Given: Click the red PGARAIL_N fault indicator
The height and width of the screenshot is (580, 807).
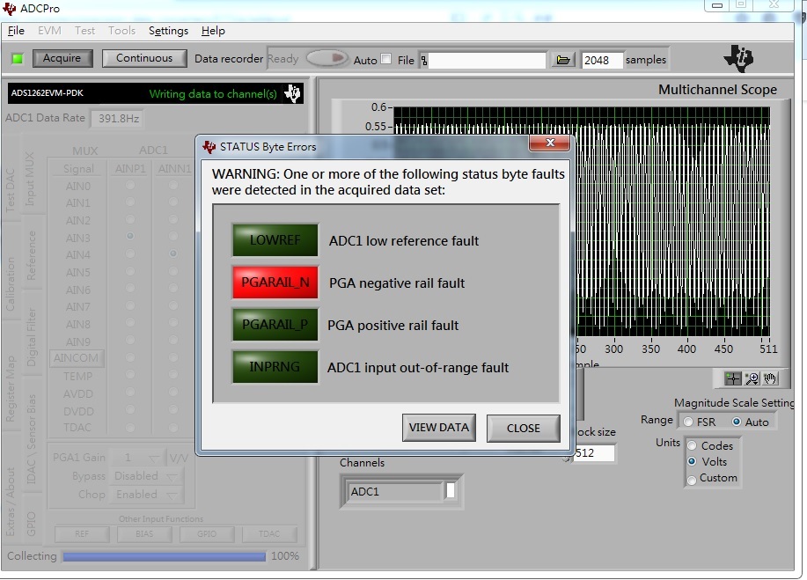Looking at the screenshot, I should pyautogui.click(x=275, y=282).
